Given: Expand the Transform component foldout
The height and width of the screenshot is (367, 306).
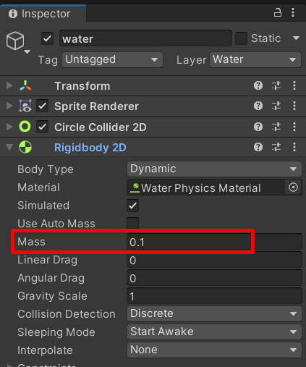Looking at the screenshot, I should (9, 85).
